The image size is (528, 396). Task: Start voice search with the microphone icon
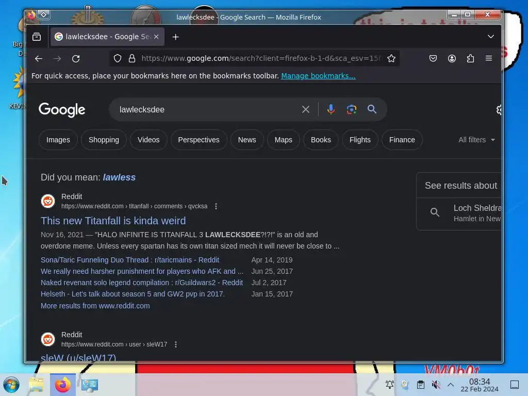pos(331,109)
